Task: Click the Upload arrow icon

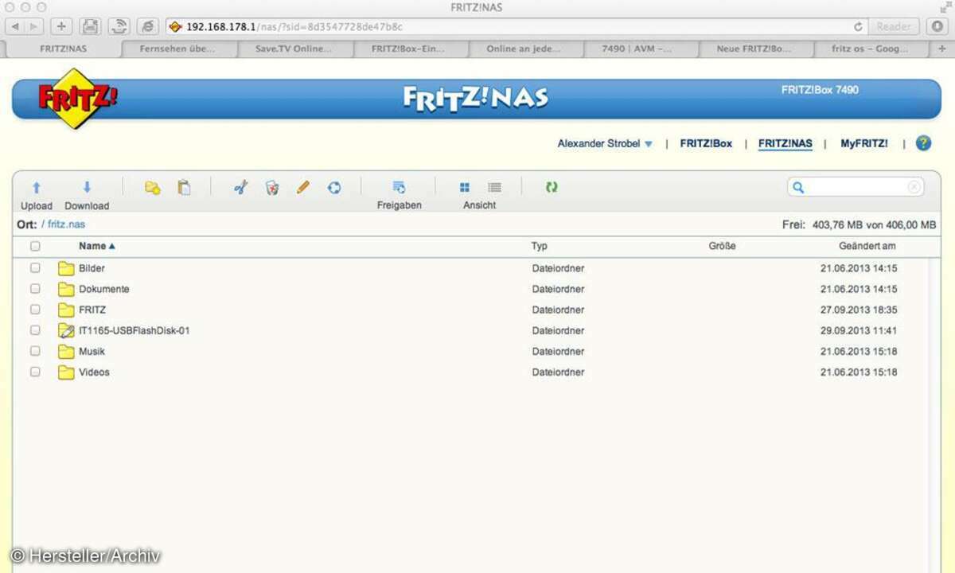Action: pos(36,188)
